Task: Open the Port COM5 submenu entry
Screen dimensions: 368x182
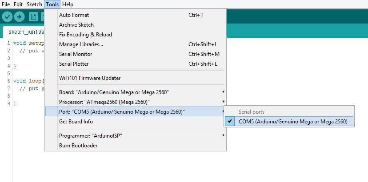Action: (136, 111)
